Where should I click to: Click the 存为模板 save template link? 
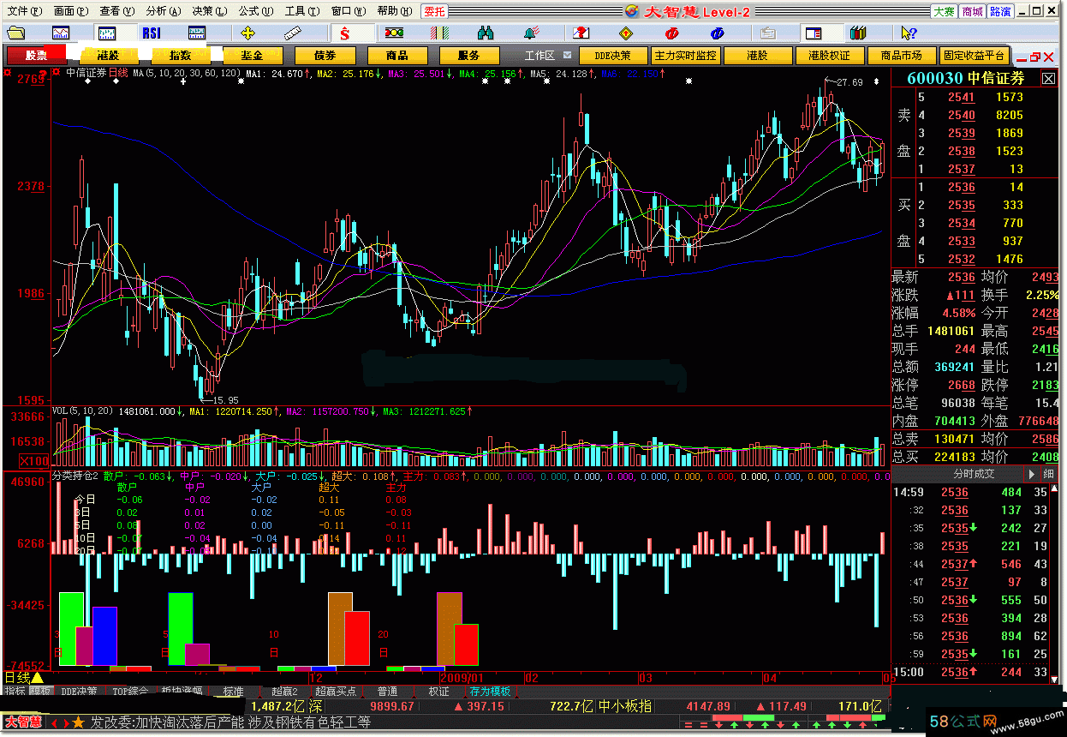[x=490, y=692]
